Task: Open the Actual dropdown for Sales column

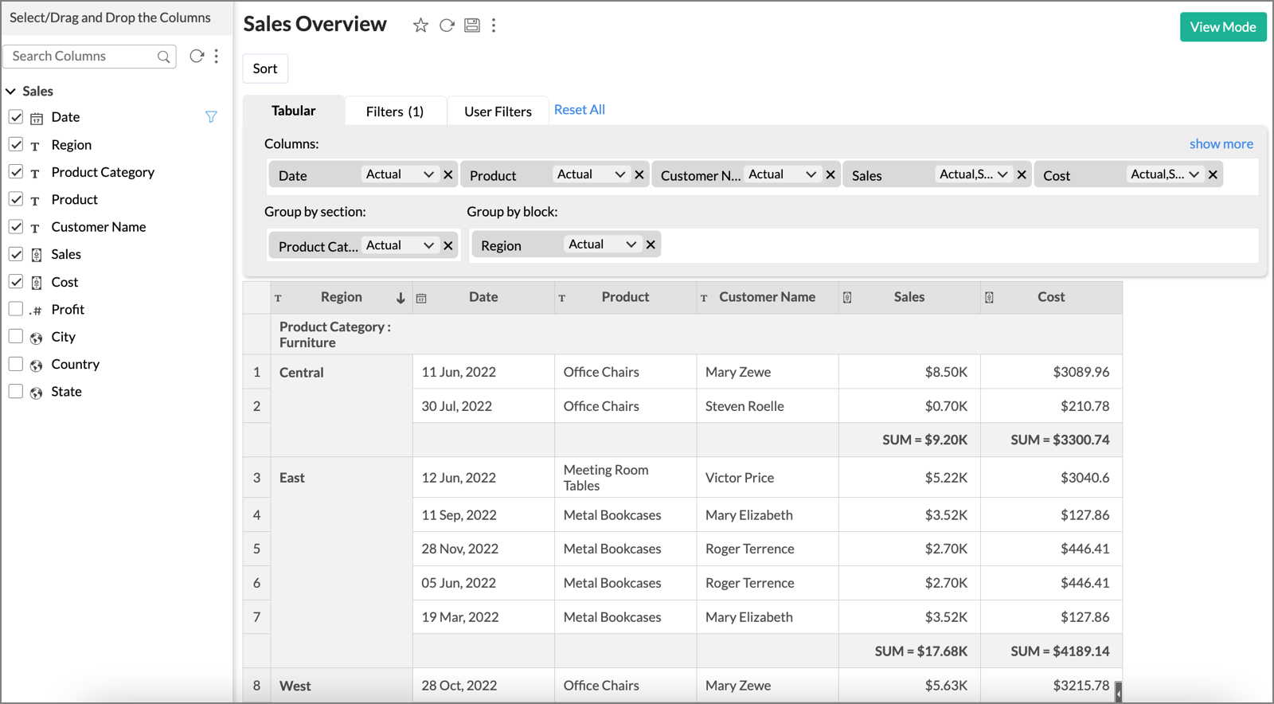Action: click(973, 174)
